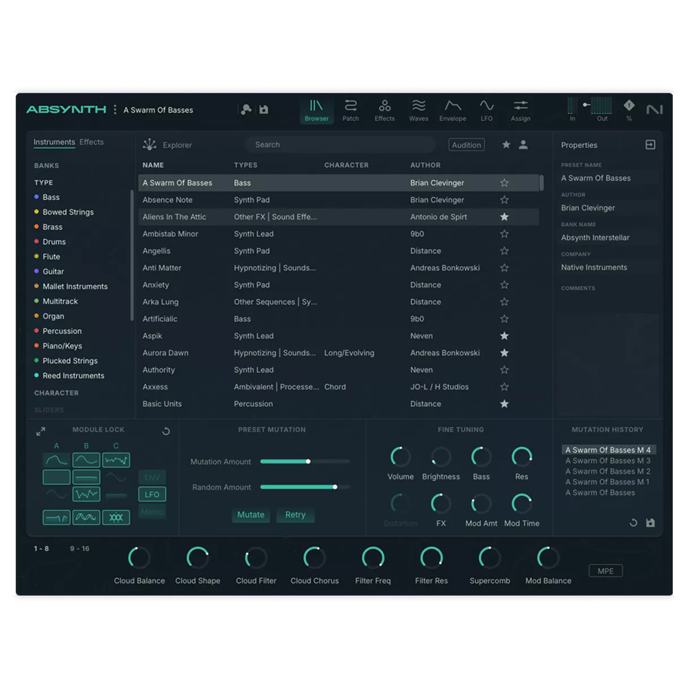This screenshot has width=688, height=688.
Task: Click the Explorer icon in the browser
Action: coord(150,144)
